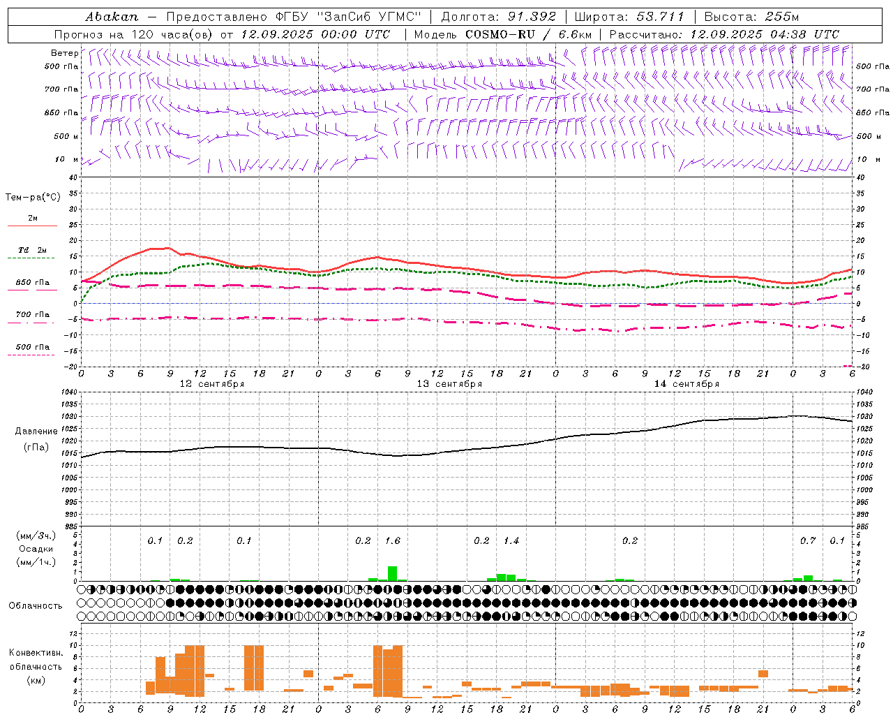The image size is (893, 715).
Task: Click the "500 м" wind level label on left
Action: tap(66, 136)
